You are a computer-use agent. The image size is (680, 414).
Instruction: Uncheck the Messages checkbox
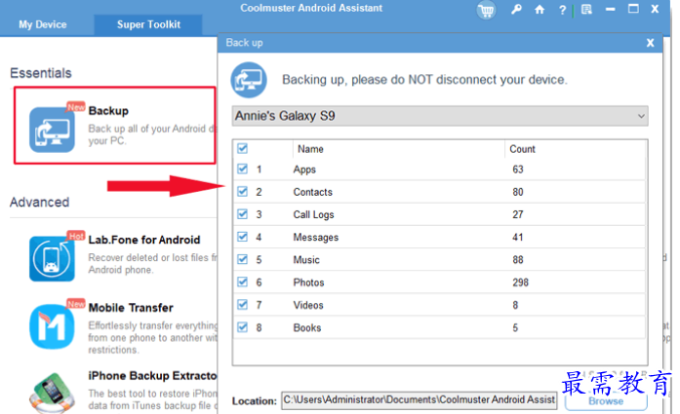242,237
